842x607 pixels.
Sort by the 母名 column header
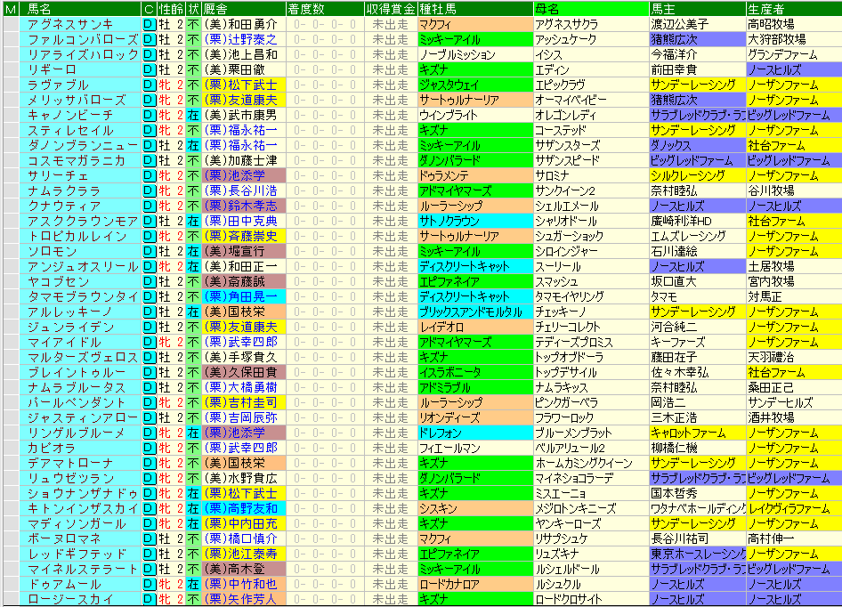pyautogui.click(x=591, y=9)
